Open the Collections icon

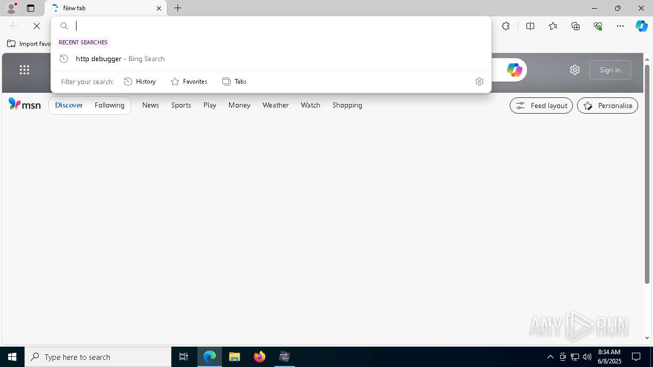coord(575,26)
